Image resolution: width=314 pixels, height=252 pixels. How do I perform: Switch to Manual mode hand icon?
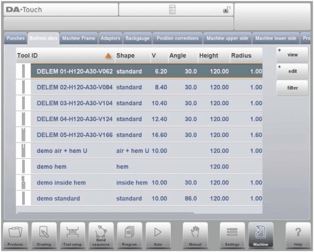tap(195, 235)
